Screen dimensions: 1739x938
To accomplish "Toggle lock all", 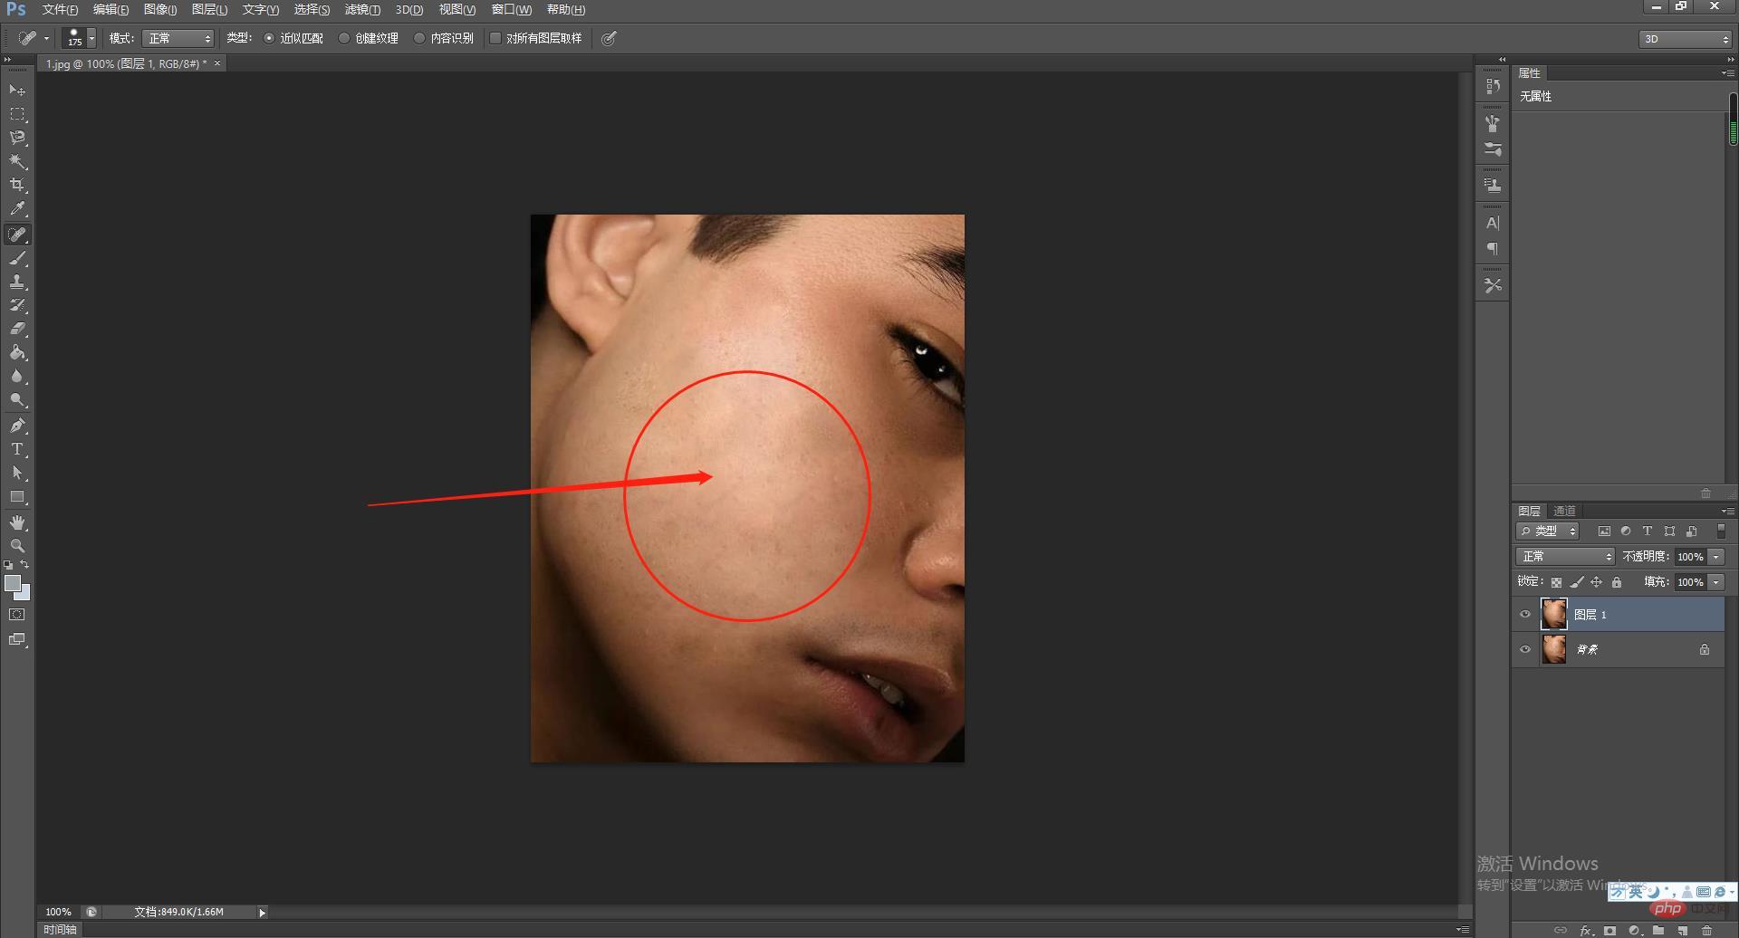I will pos(1617,582).
